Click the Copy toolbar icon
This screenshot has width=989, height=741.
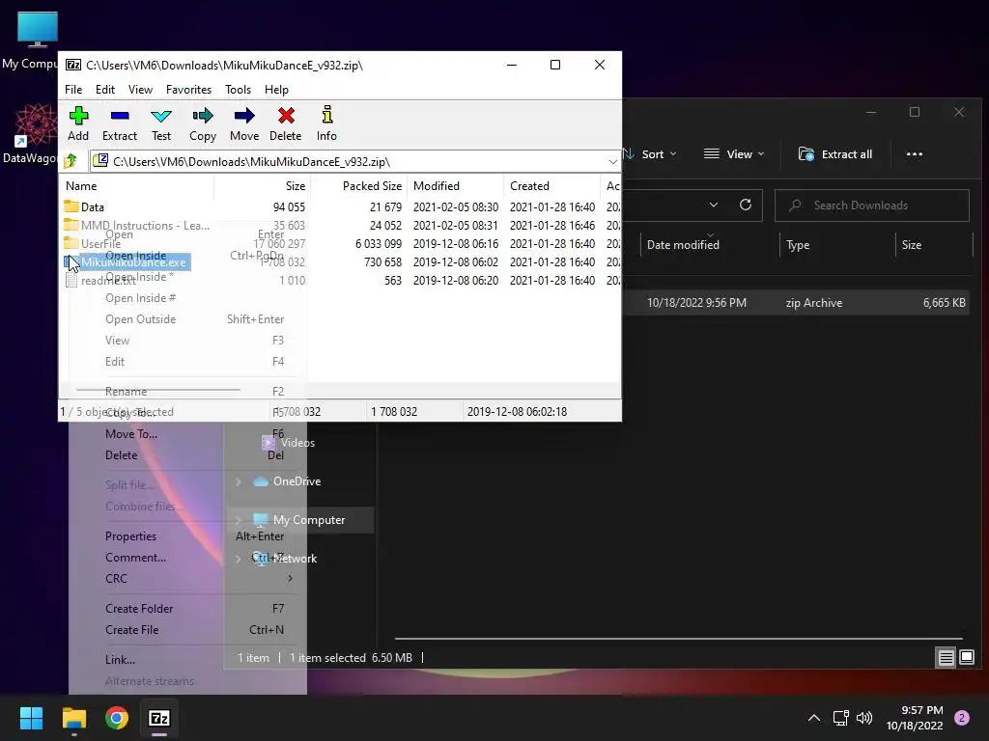coord(203,116)
